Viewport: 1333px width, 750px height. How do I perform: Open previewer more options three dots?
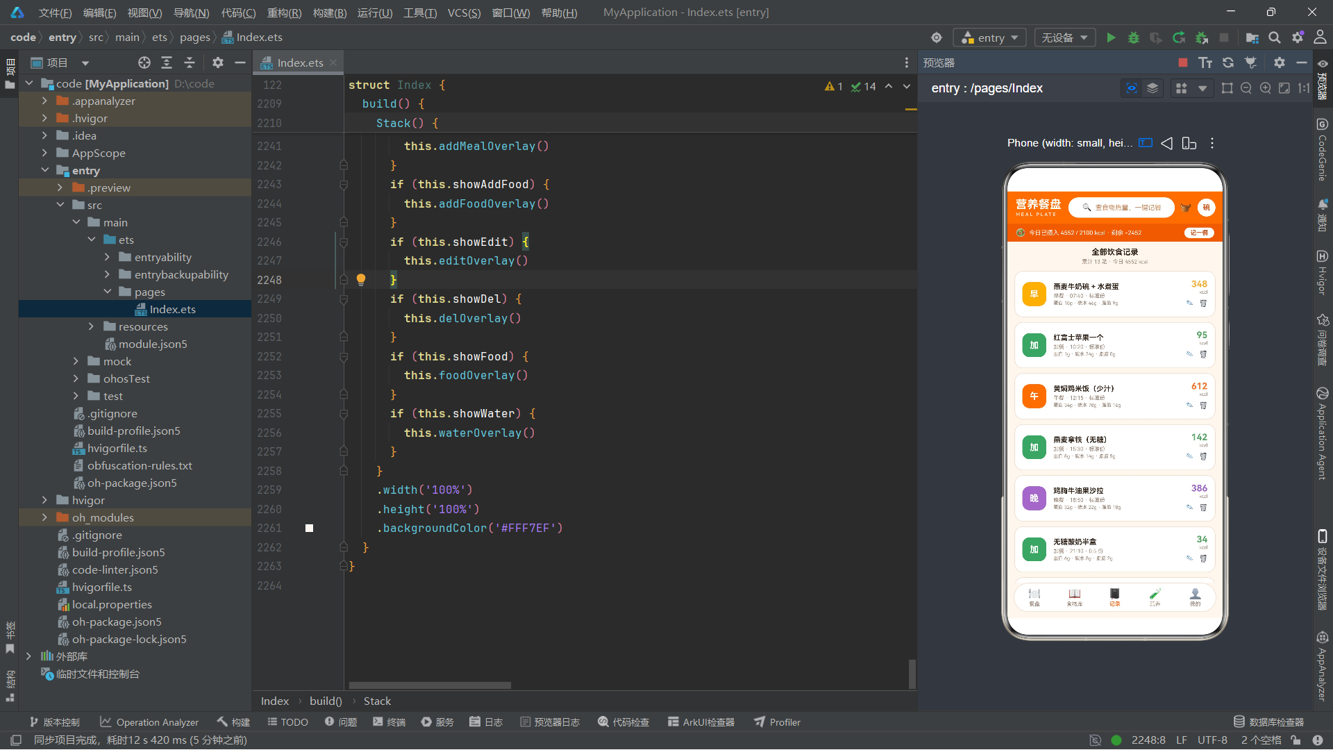pyautogui.click(x=1212, y=143)
